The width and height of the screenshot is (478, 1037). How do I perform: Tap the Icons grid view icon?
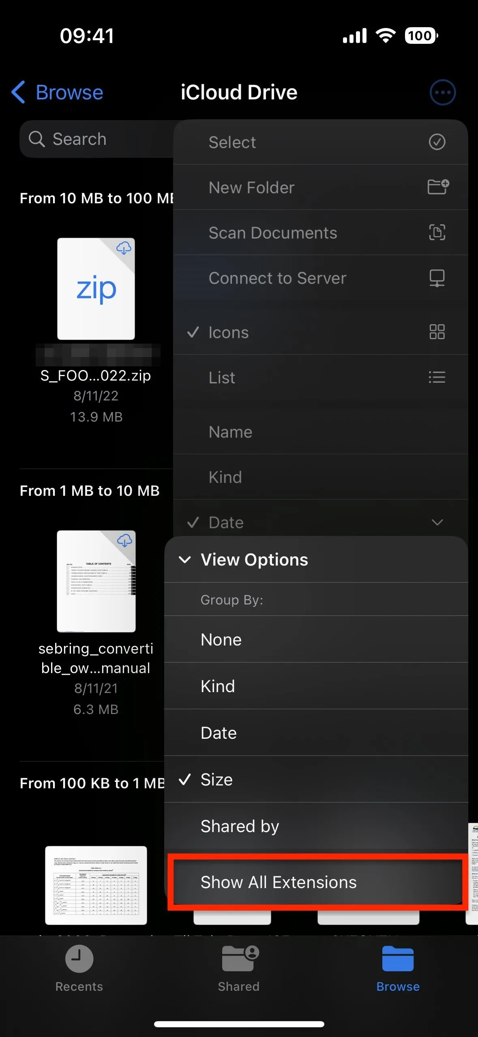[437, 332]
